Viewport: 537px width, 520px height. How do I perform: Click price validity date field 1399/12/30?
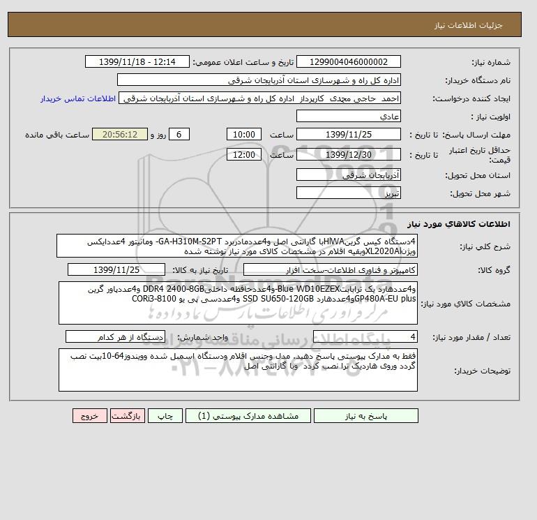[348, 154]
